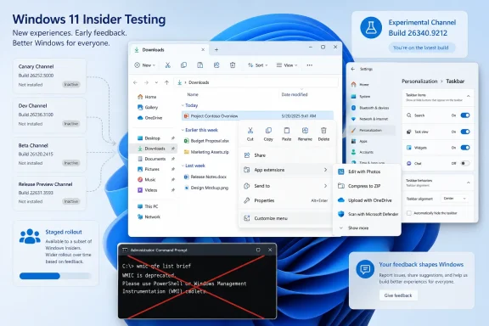The height and width of the screenshot is (326, 489).
Task: Open the See more ellipsis in toolbar
Action: (x=309, y=65)
